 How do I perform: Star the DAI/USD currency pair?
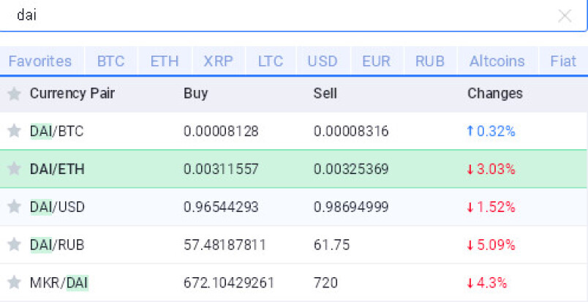tap(14, 207)
